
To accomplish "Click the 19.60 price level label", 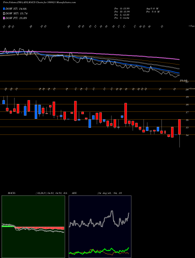I will (x=183, y=81).
